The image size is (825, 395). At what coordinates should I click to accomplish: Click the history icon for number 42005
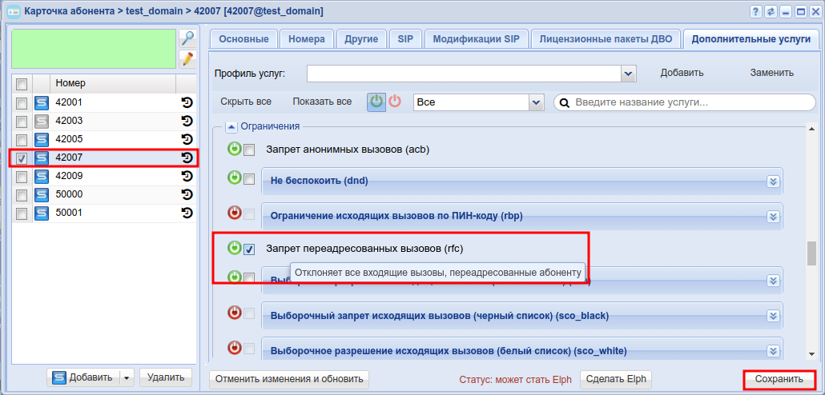(x=187, y=139)
